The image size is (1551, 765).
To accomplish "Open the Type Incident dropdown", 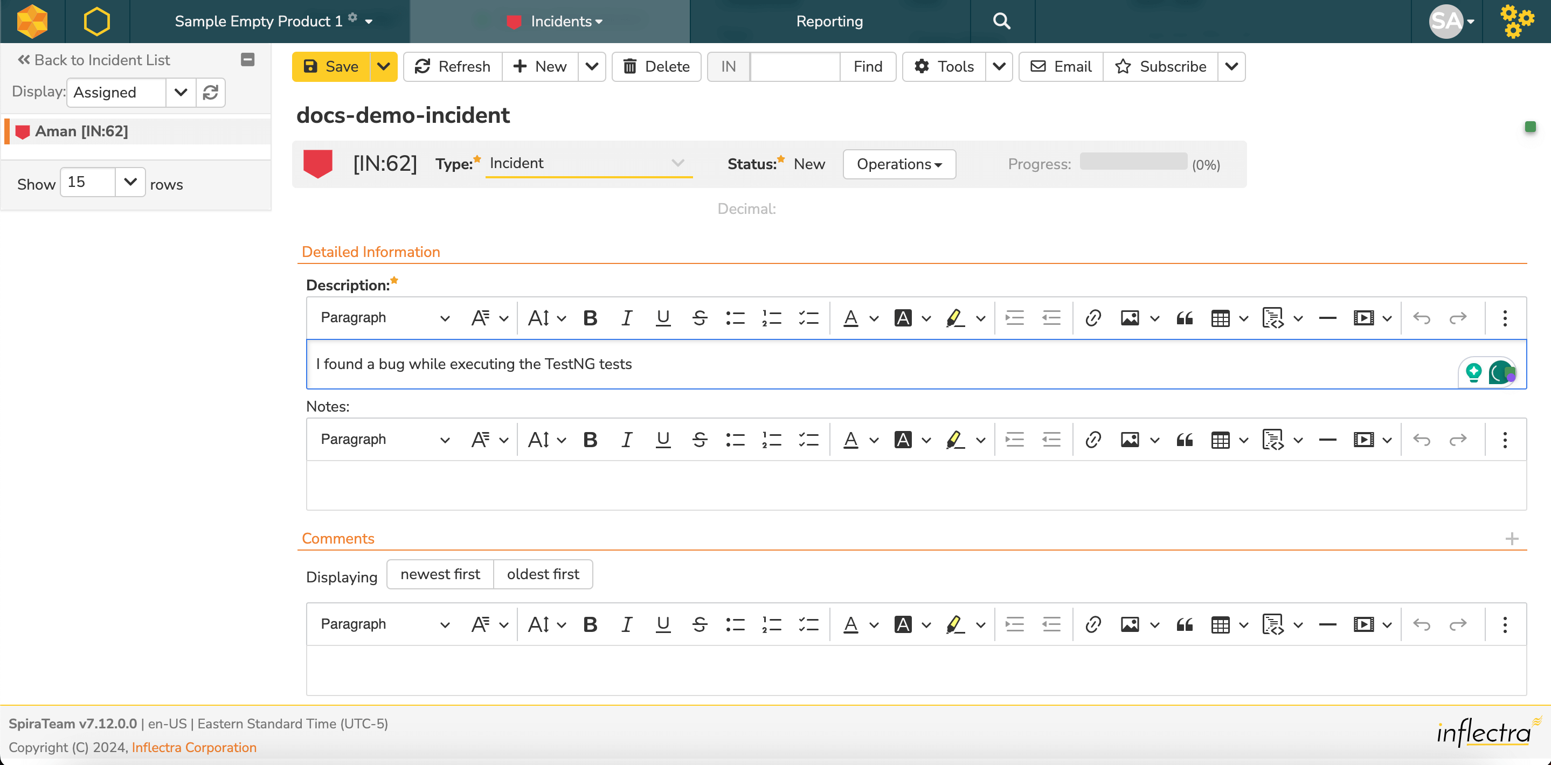I will pyautogui.click(x=587, y=164).
